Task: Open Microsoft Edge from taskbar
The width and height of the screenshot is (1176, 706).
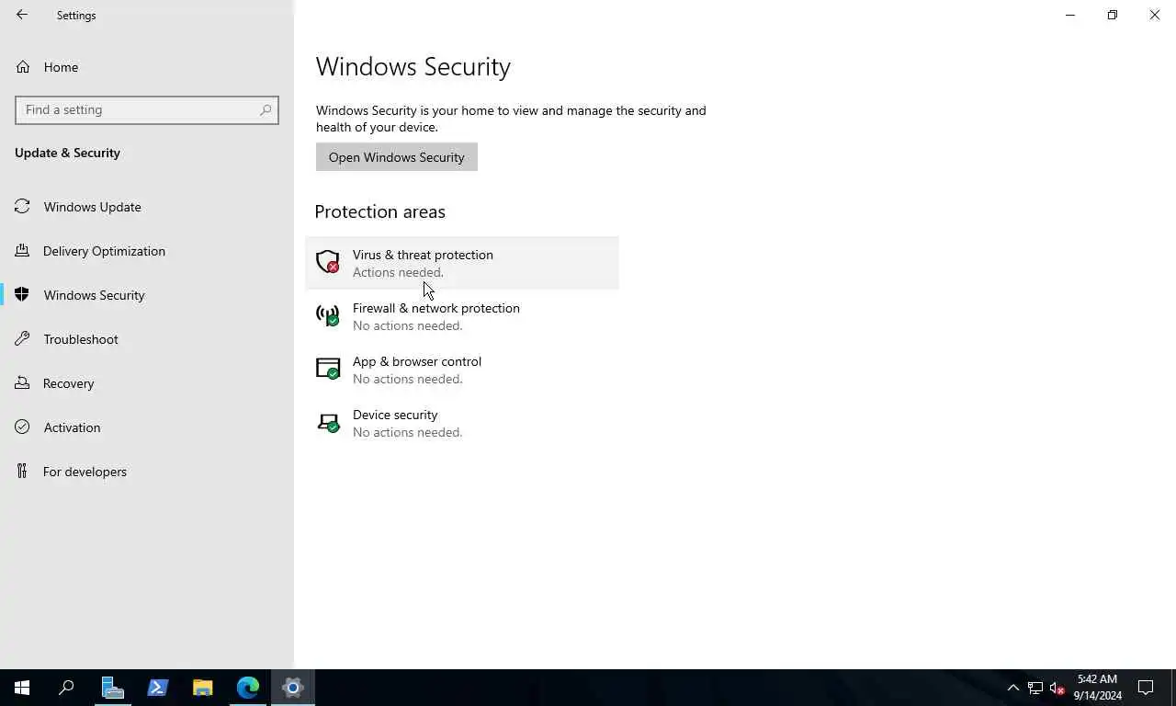Action: click(247, 688)
